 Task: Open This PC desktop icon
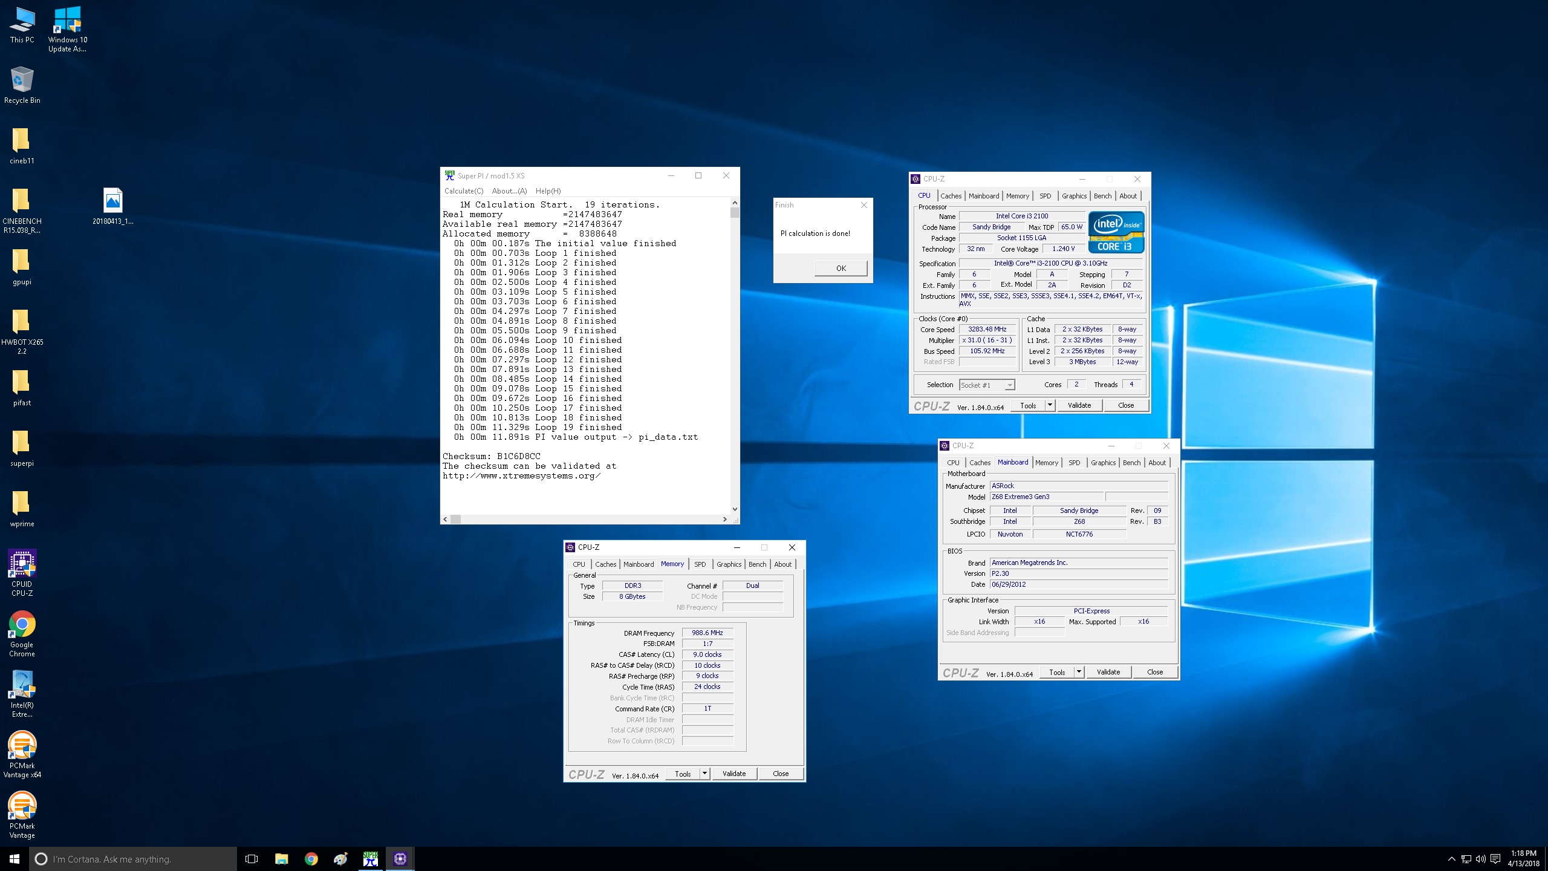[22, 25]
